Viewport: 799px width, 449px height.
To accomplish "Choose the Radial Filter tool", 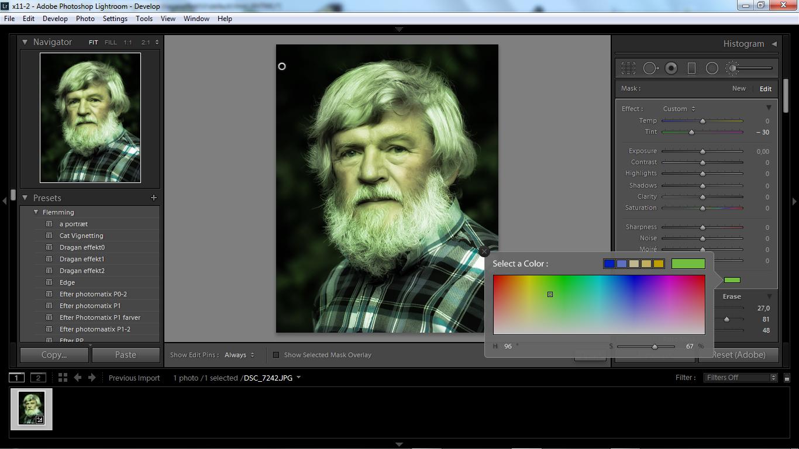I will pyautogui.click(x=712, y=68).
